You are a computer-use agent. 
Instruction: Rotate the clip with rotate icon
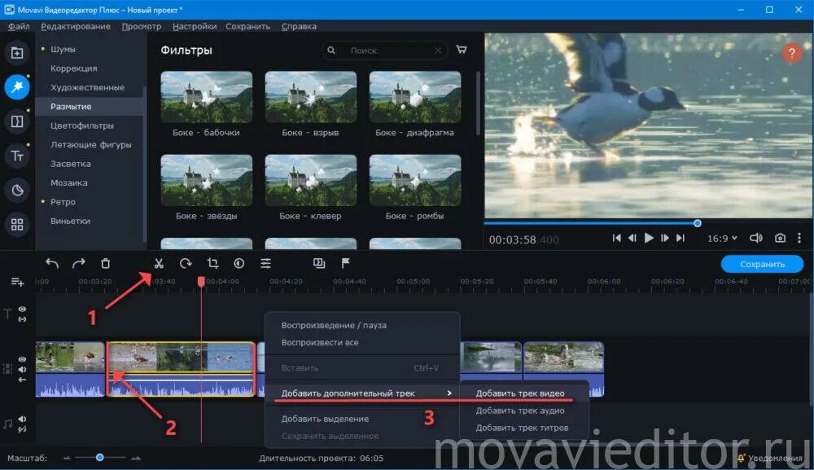pos(186,263)
